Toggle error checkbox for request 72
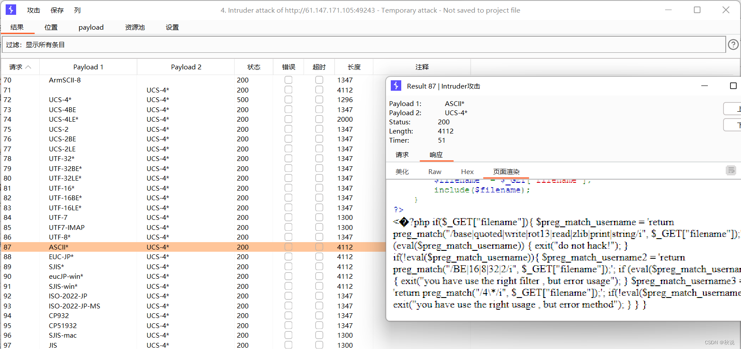This screenshot has height=349, width=741. [x=288, y=99]
